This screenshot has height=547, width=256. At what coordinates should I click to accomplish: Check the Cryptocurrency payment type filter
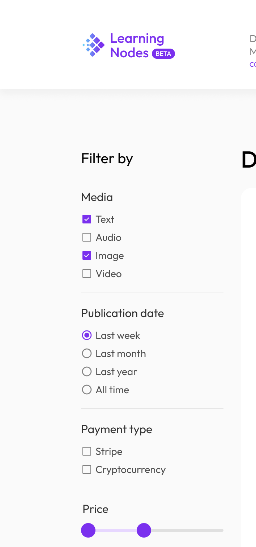tap(87, 469)
